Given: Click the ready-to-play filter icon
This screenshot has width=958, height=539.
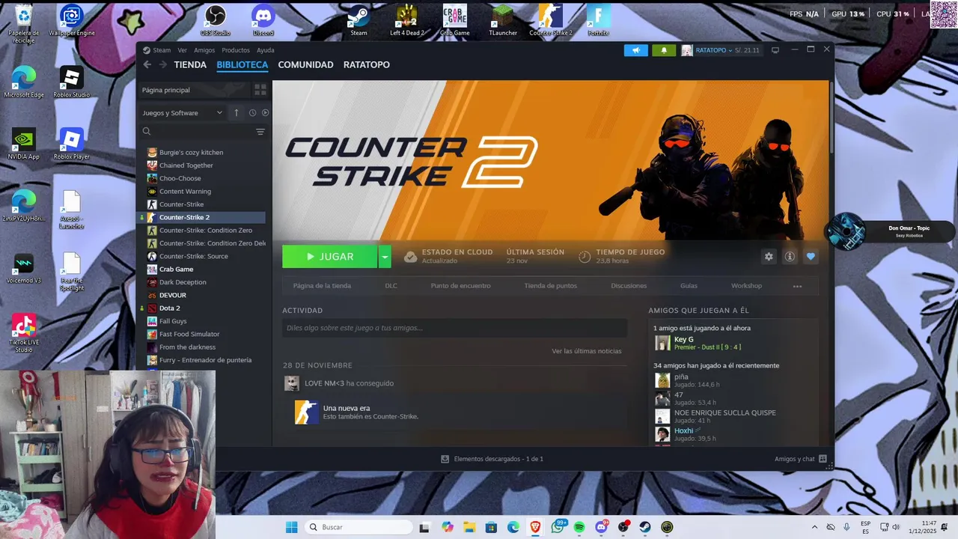Looking at the screenshot, I should (265, 113).
